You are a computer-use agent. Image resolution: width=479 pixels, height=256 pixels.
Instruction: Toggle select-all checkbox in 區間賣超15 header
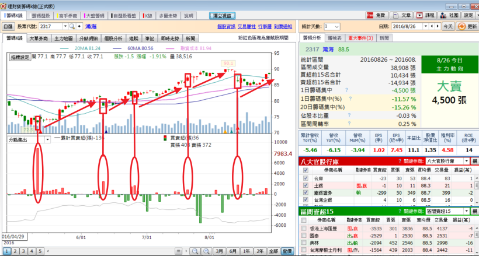[304, 220]
